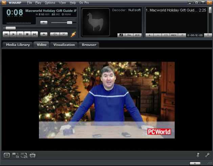Open video options wrench icon
This screenshot has height=166, width=213.
tap(207, 155)
